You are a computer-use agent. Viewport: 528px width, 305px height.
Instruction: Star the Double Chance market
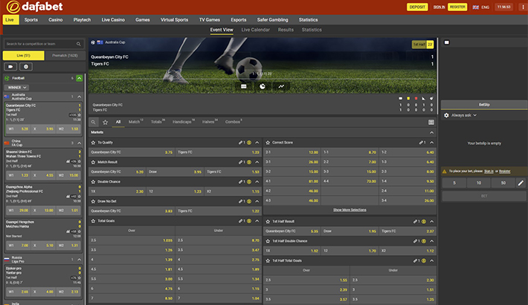[93, 182]
